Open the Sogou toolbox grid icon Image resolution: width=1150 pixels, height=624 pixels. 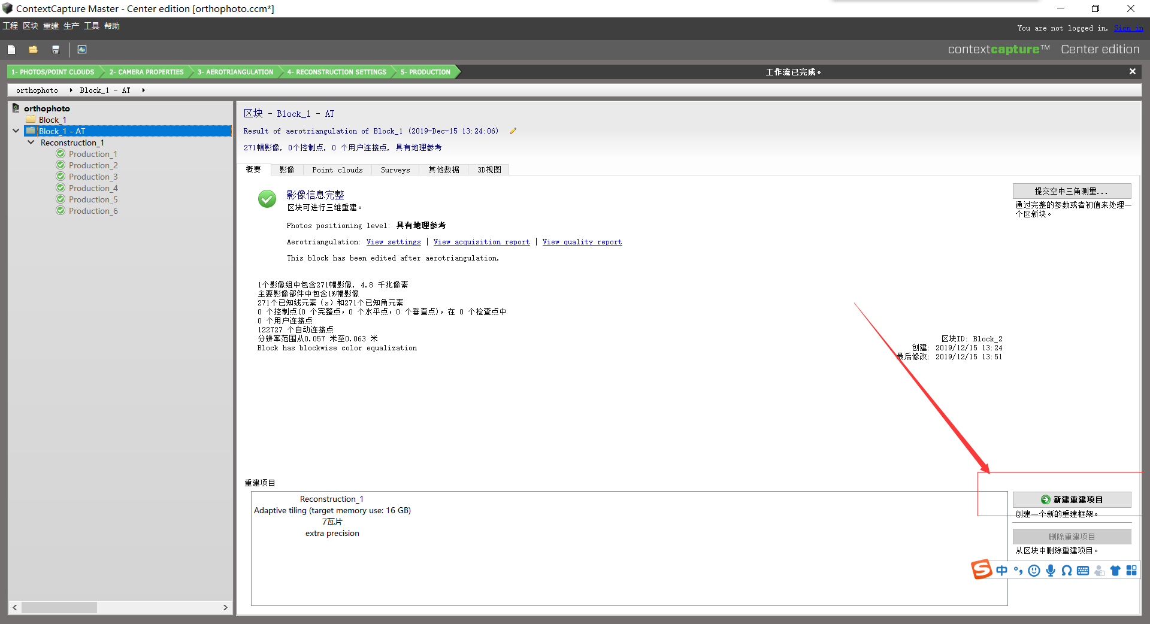pos(1131,570)
